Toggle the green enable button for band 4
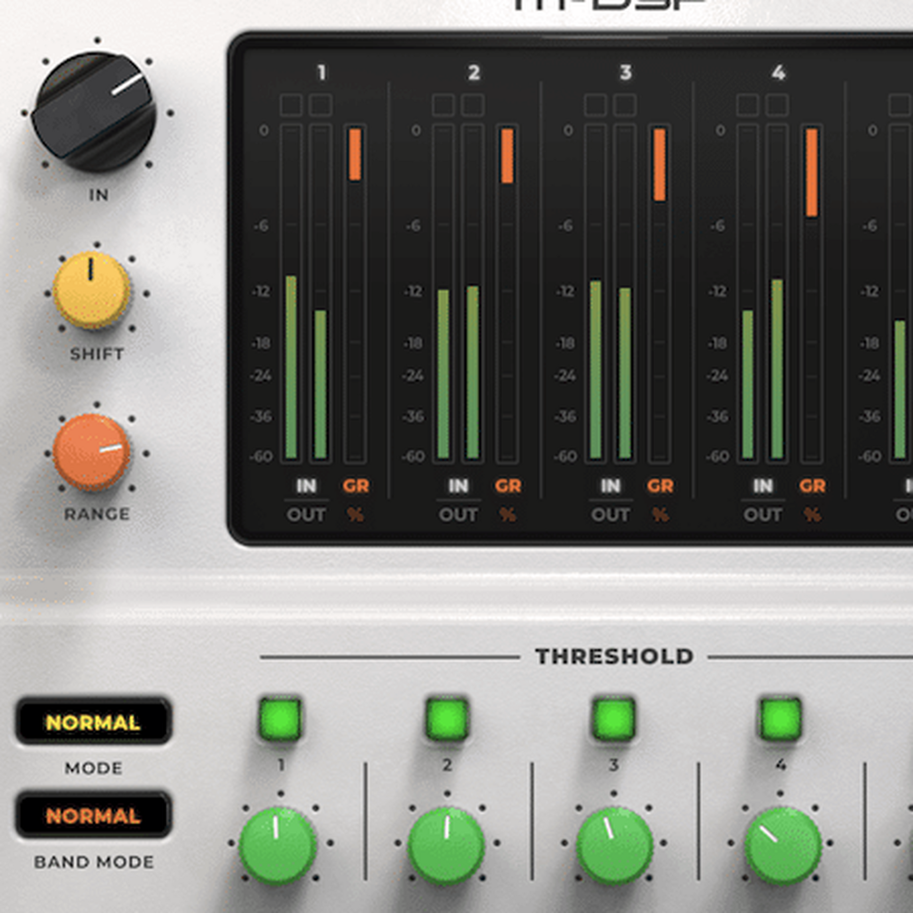Screen dimensions: 913x913 tap(781, 719)
